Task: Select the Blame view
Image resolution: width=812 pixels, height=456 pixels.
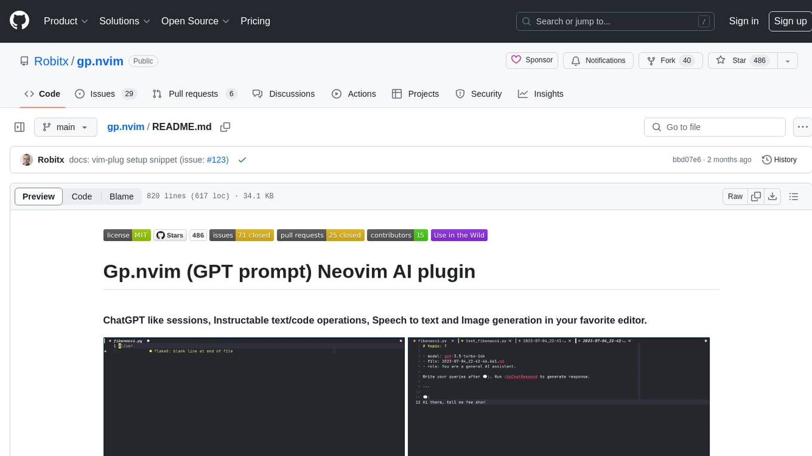Action: (x=121, y=196)
